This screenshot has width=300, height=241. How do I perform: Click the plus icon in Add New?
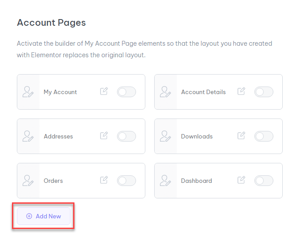pos(29,216)
